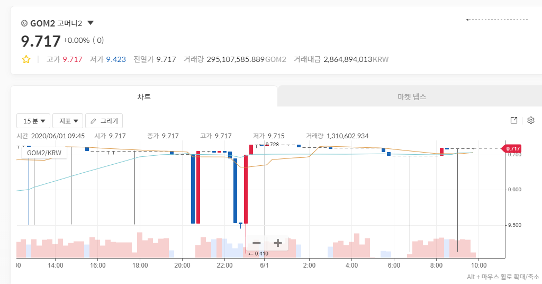
Task: Toggle the favorite star for GOM2
Action: (26, 59)
